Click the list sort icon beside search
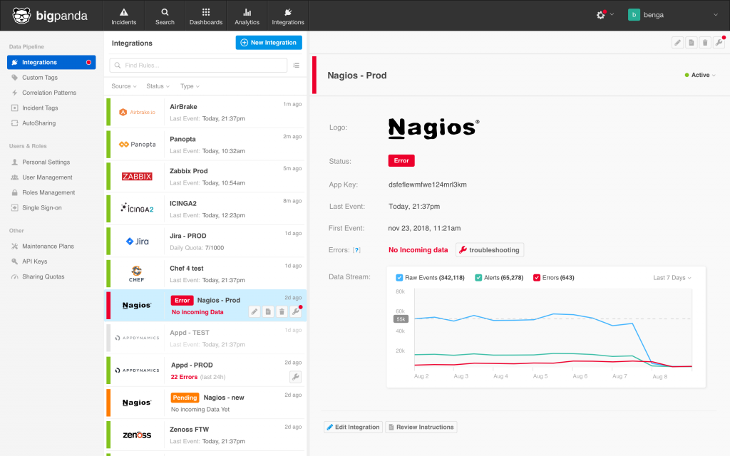The image size is (730, 456). [x=297, y=65]
